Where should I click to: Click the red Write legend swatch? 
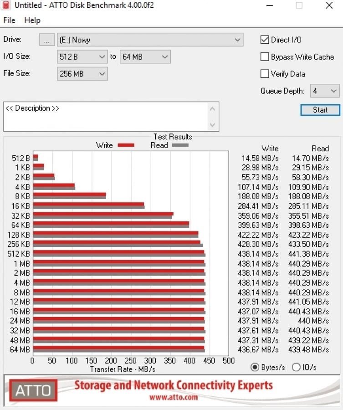(x=126, y=145)
